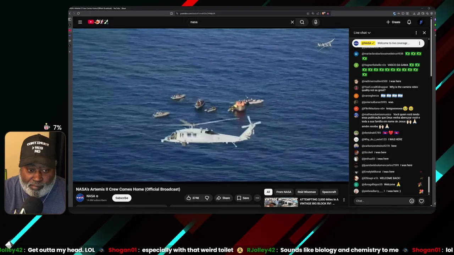Select the 'Reid Wiseman' chip
This screenshot has width=454, height=255.
[x=307, y=192]
